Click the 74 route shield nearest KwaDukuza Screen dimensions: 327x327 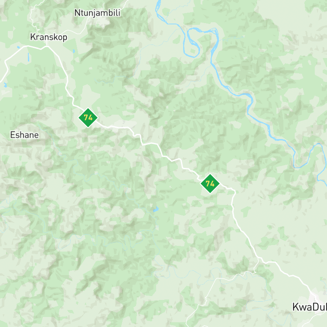pyautogui.click(x=210, y=184)
